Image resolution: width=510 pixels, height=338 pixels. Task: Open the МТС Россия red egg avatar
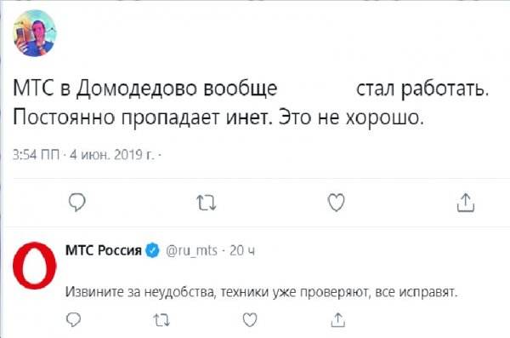point(35,266)
